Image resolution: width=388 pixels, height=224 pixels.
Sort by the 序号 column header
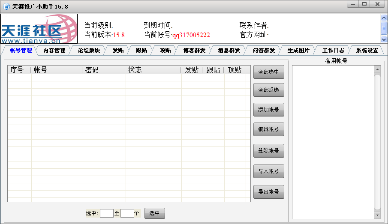tap(19, 70)
